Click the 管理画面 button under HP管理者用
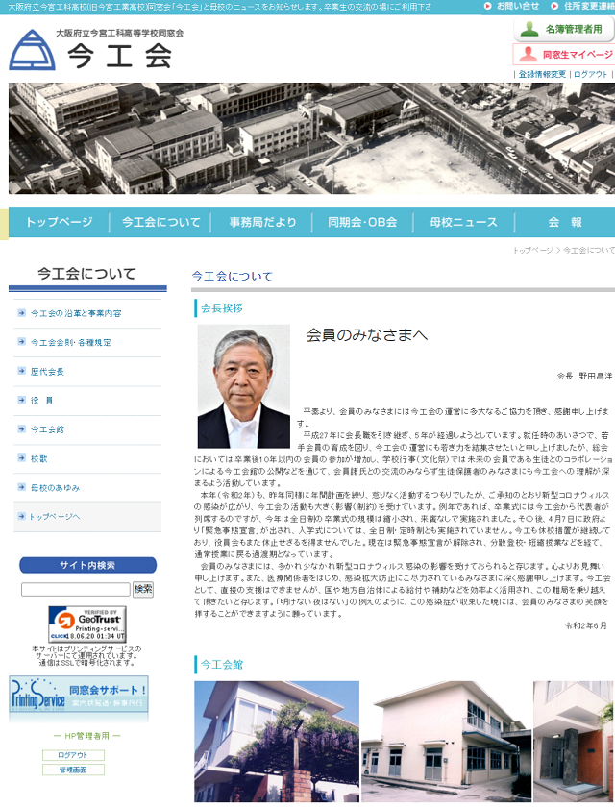Image resolution: width=615 pixels, height=807 pixels. coord(73,770)
